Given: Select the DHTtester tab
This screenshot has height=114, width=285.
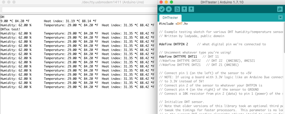Looking at the screenshot, I should click(x=170, y=18).
